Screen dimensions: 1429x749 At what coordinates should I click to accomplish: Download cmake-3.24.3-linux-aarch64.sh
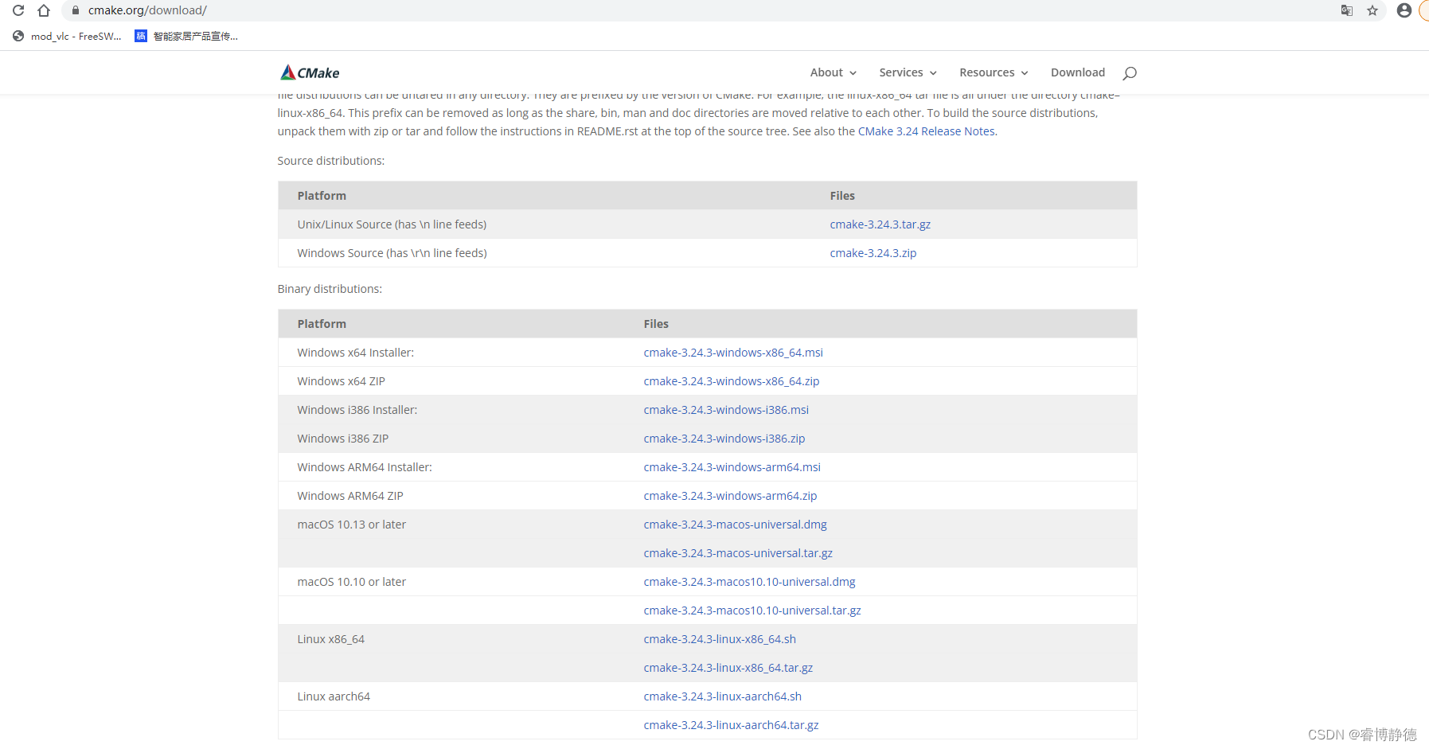pos(723,696)
